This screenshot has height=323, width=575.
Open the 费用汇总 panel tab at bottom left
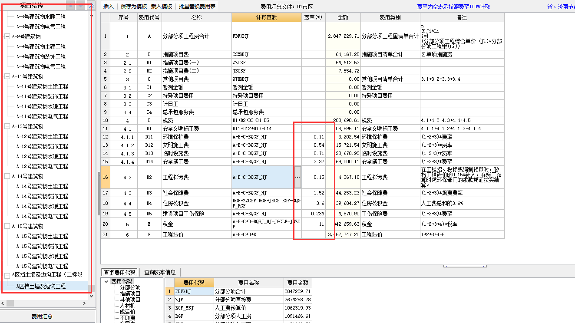point(42,316)
